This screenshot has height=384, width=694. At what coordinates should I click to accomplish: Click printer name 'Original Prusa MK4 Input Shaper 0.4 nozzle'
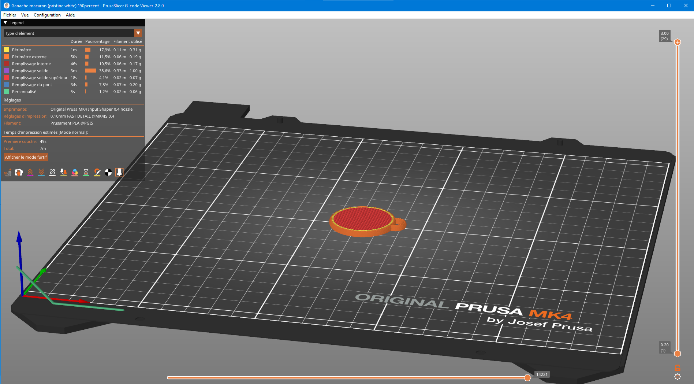coord(92,109)
